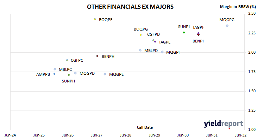Select the chart title Other Financials Ex Majors
The image size is (257, 140).
(130, 7)
